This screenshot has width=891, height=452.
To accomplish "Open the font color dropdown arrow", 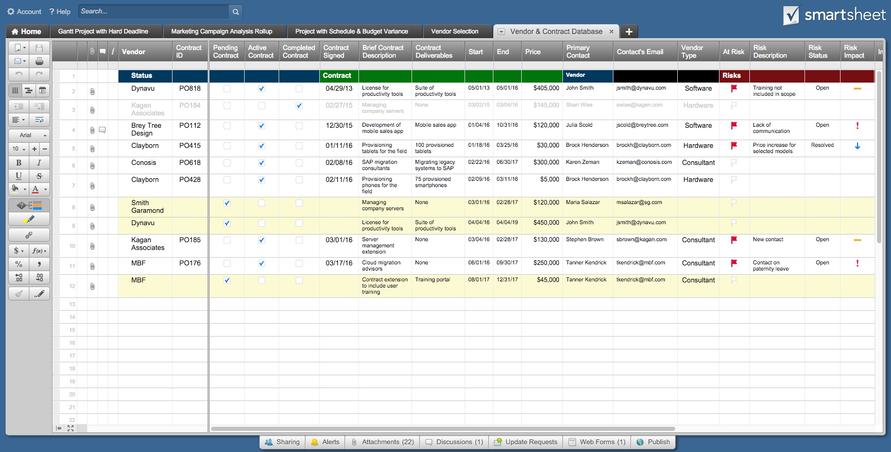I will point(45,190).
